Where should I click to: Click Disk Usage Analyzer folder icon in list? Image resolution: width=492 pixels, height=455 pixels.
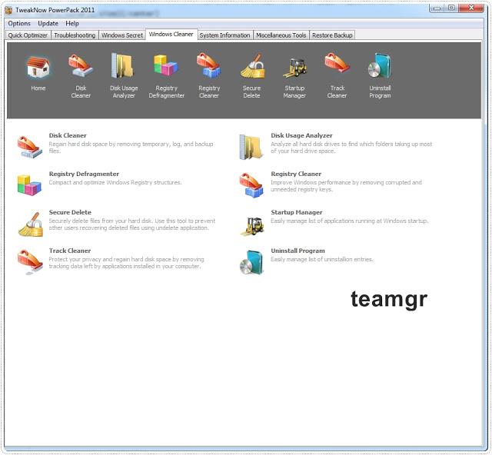click(x=251, y=147)
